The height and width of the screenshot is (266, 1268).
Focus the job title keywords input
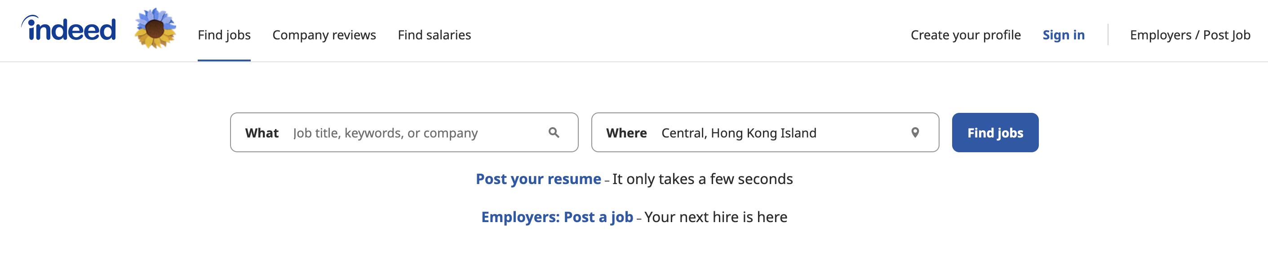(x=413, y=133)
